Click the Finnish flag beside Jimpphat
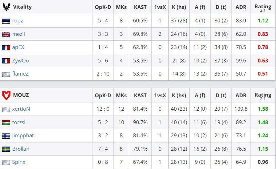 [6, 136]
